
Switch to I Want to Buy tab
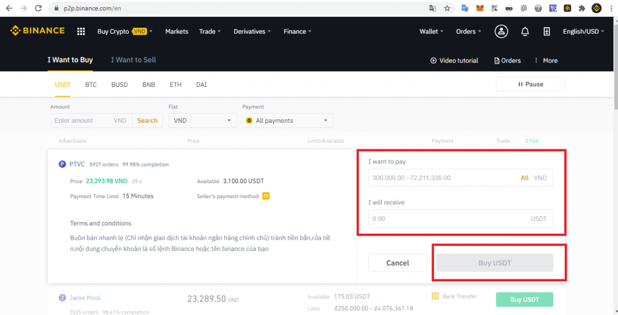coord(70,60)
